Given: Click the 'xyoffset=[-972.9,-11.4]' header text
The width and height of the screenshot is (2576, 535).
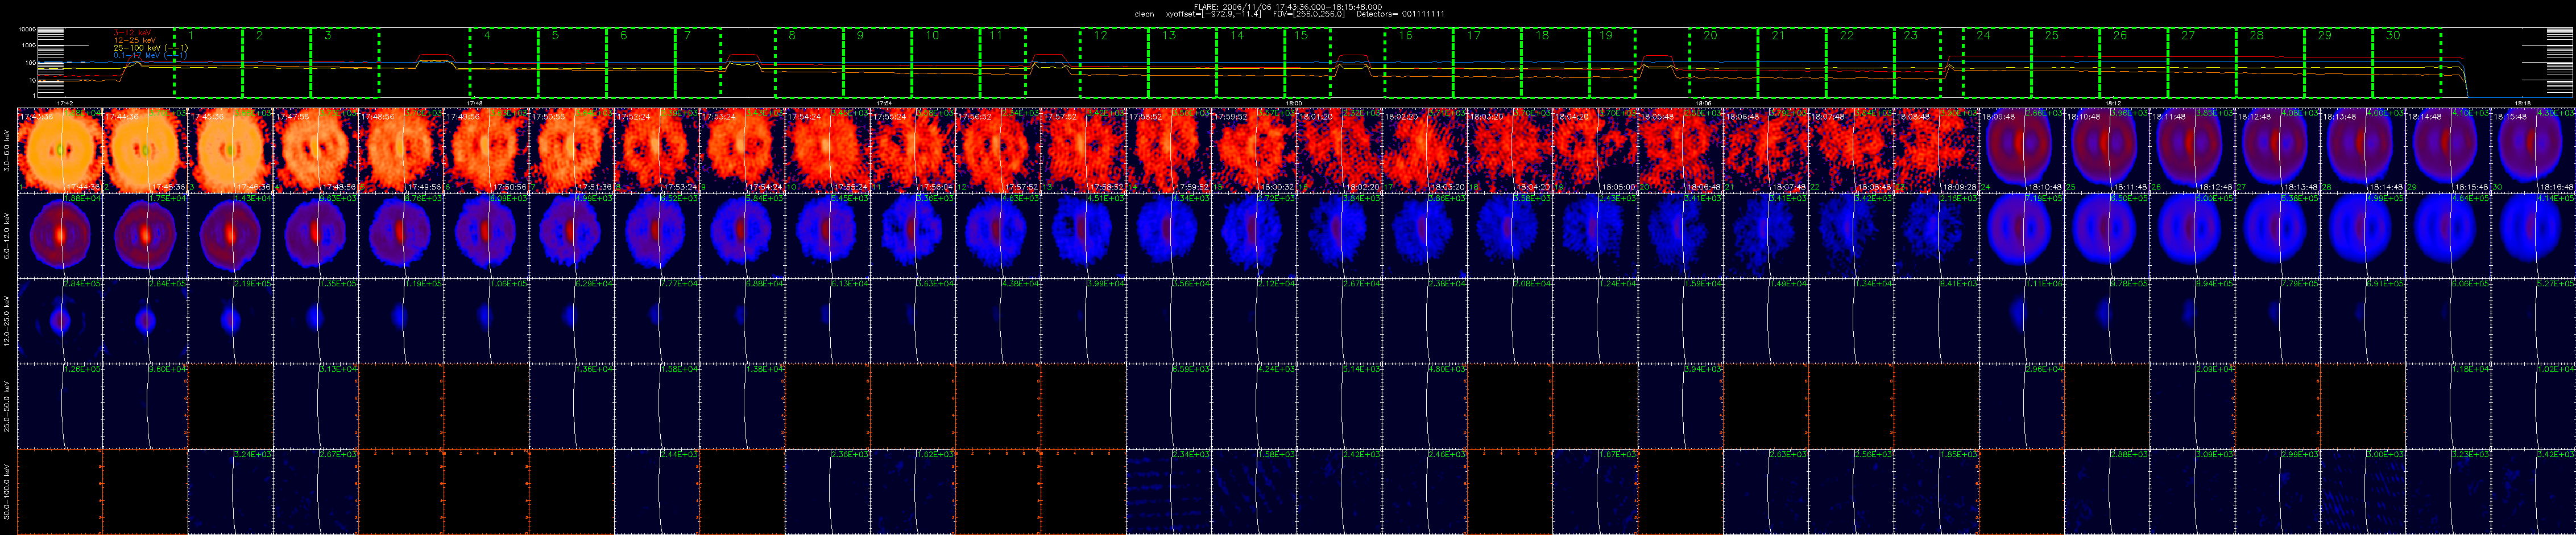Looking at the screenshot, I should (x=1214, y=14).
